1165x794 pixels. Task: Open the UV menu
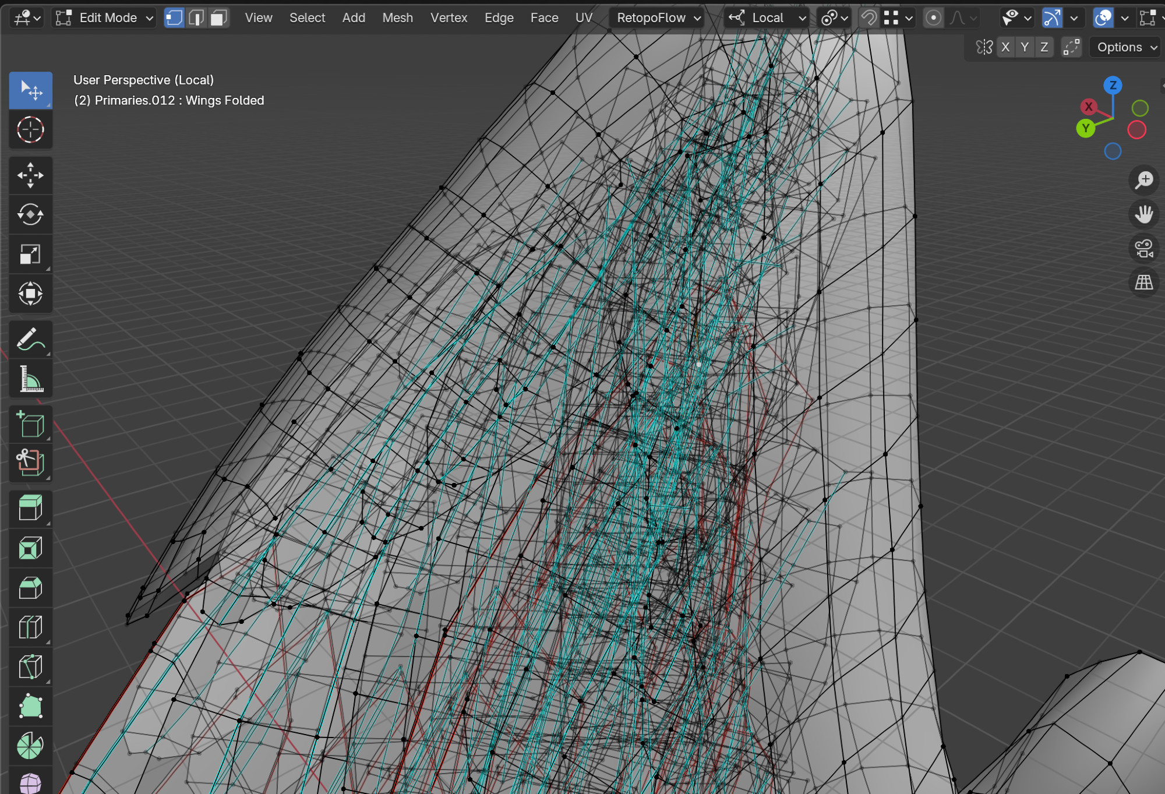tap(584, 18)
